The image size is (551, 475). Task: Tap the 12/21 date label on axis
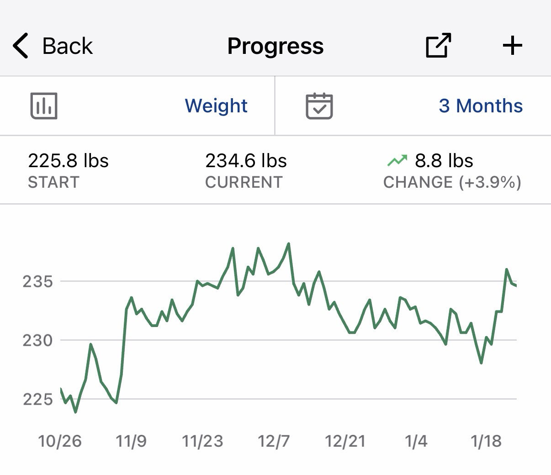click(x=345, y=441)
